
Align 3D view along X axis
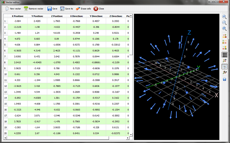(225, 36)
